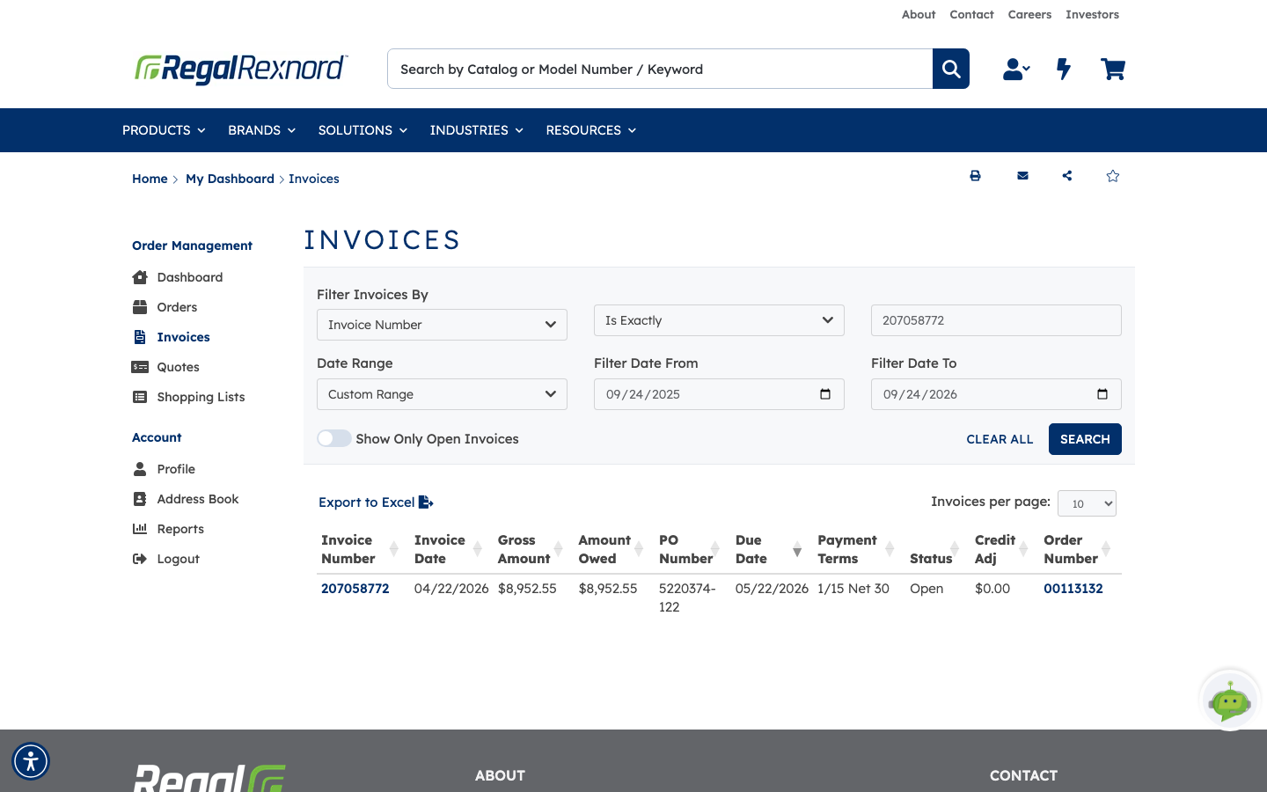The width and height of the screenshot is (1267, 792).
Task: Toggle Show Only Open Invoices switch
Action: (x=334, y=438)
